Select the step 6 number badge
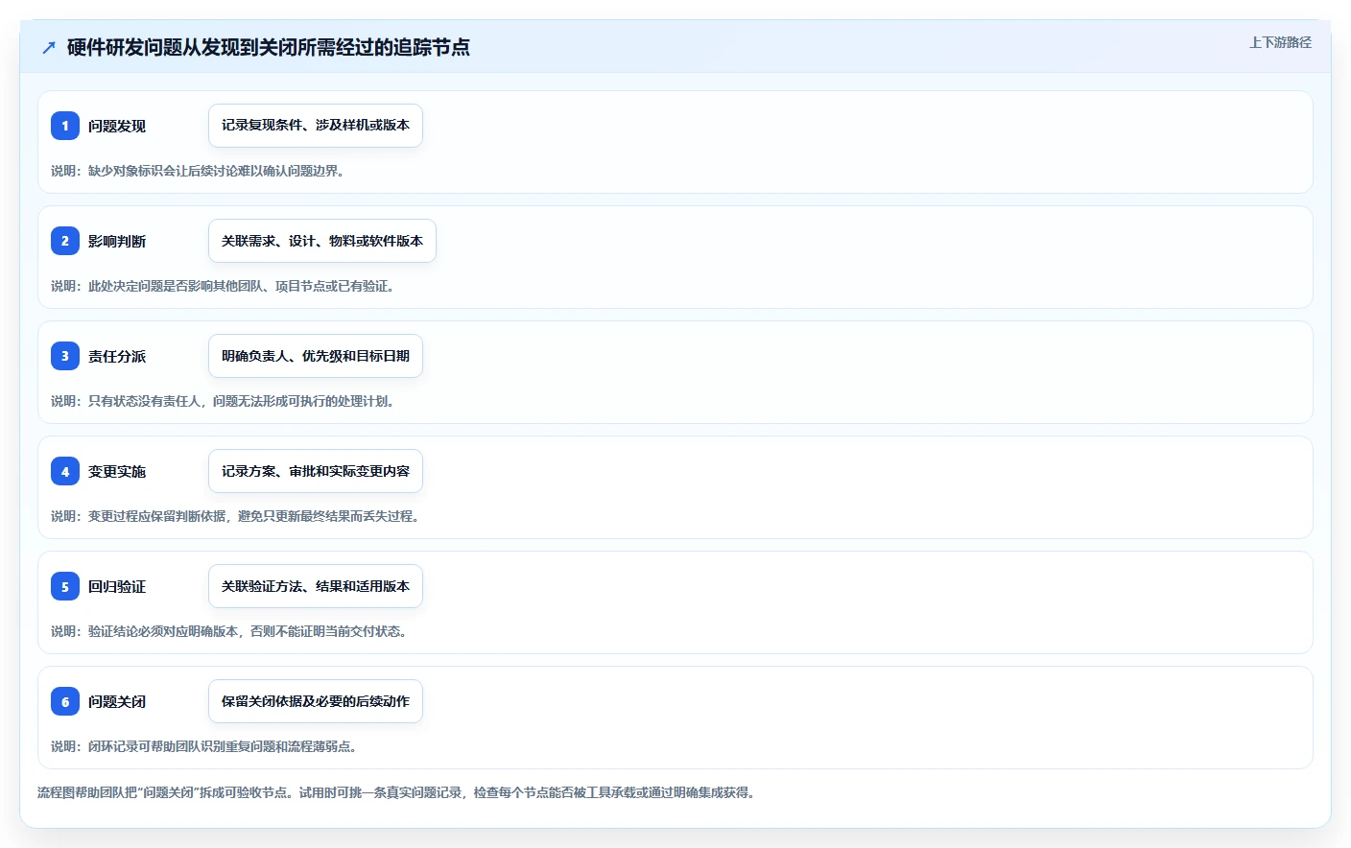Screen dimensions: 1351x848 65,701
